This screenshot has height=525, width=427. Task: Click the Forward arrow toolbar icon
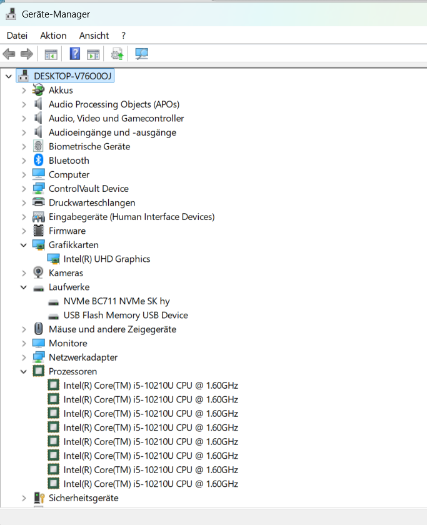pyautogui.click(x=27, y=54)
